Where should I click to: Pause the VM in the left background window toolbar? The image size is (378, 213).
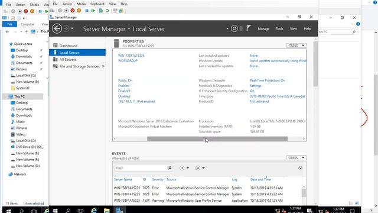(x=40, y=11)
